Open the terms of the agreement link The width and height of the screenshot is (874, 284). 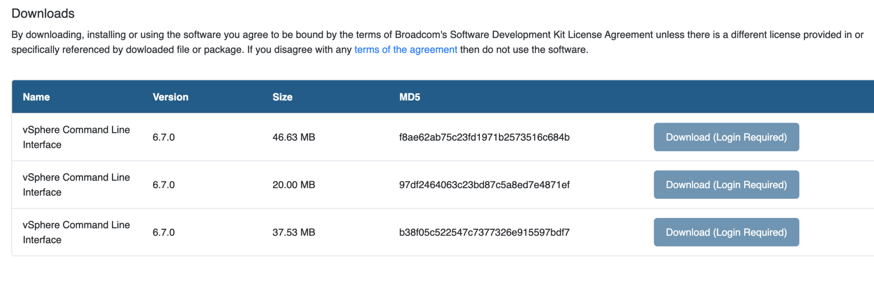405,50
